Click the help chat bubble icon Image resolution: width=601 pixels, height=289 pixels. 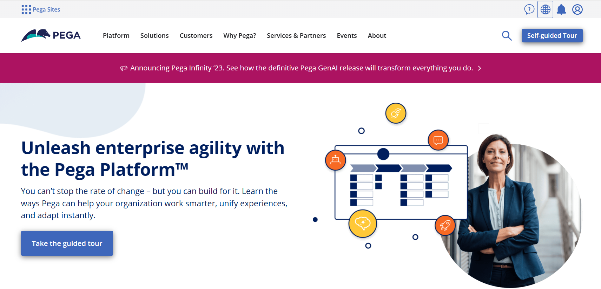click(x=529, y=9)
